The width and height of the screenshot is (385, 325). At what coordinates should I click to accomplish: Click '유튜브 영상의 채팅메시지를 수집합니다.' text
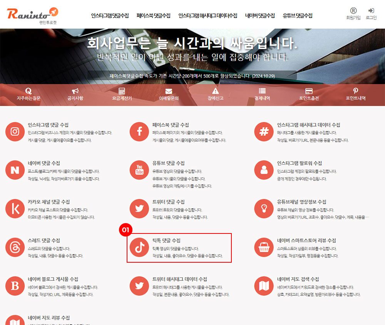182,186
